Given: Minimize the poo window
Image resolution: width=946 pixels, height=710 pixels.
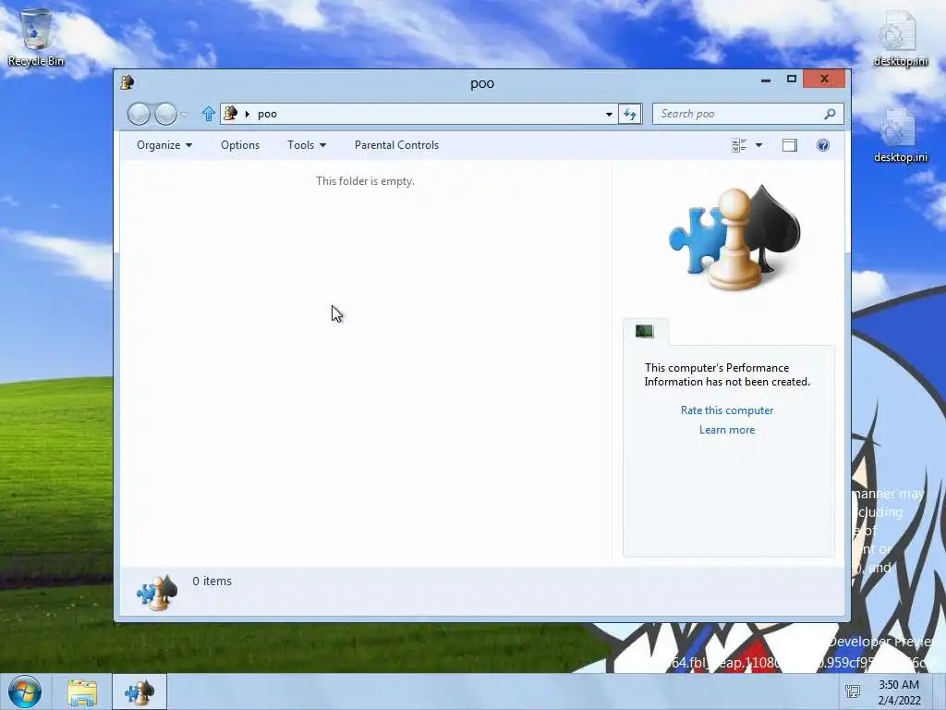Looking at the screenshot, I should coord(766,80).
